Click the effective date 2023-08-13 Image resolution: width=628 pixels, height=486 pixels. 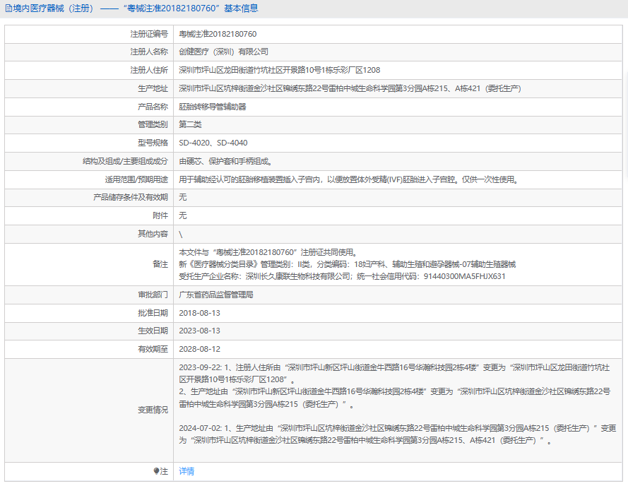(200, 331)
